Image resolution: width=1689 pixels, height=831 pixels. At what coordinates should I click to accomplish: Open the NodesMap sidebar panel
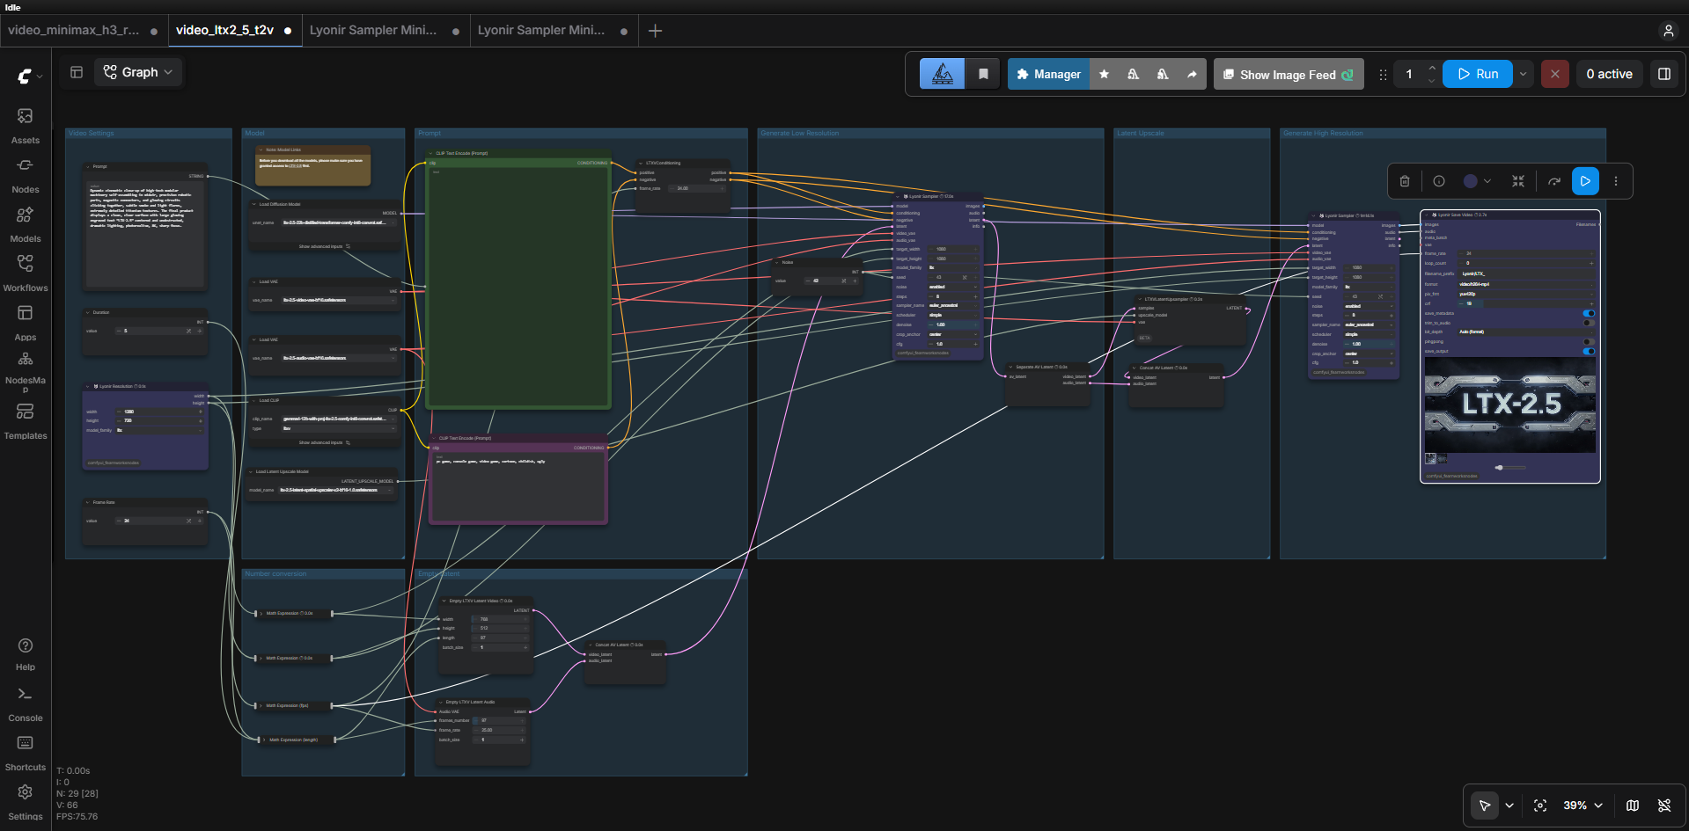pos(25,371)
